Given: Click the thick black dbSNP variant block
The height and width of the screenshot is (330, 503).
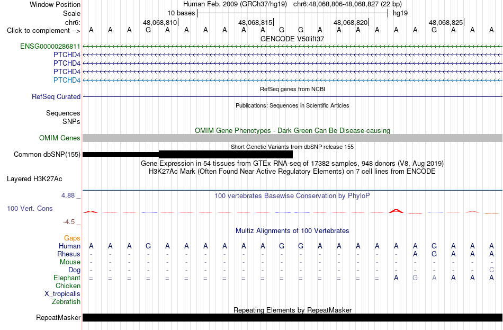Looking at the screenshot, I should (x=226, y=155).
